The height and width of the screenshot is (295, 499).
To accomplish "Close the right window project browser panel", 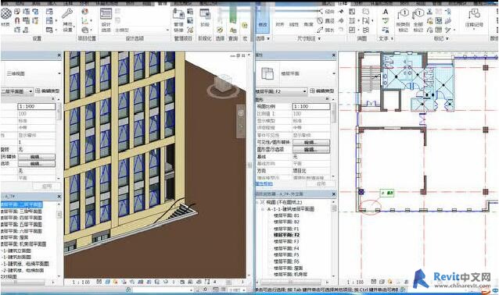I will click(x=333, y=194).
